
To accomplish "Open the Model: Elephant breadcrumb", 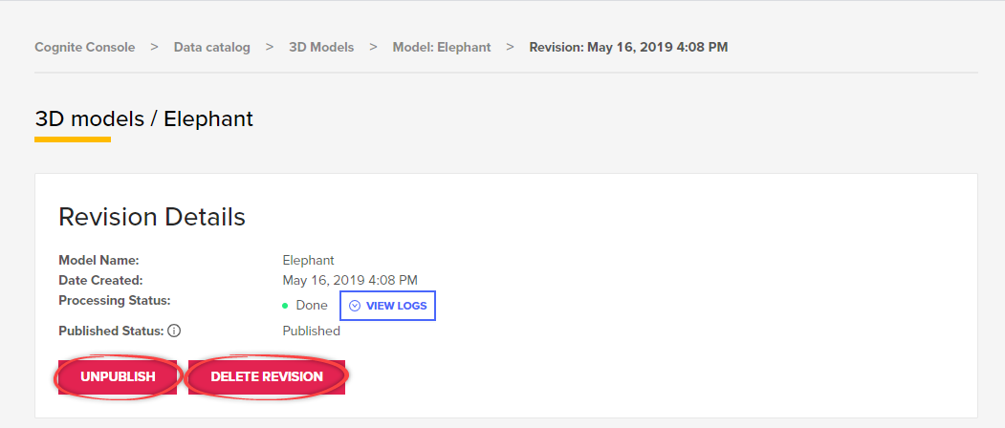I will point(442,48).
